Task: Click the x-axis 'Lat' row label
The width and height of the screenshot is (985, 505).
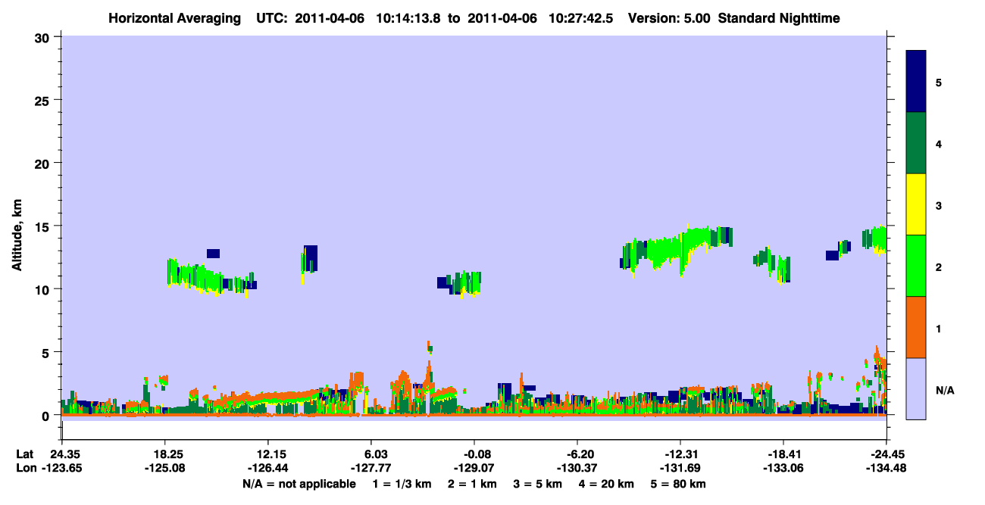Action: click(24, 454)
